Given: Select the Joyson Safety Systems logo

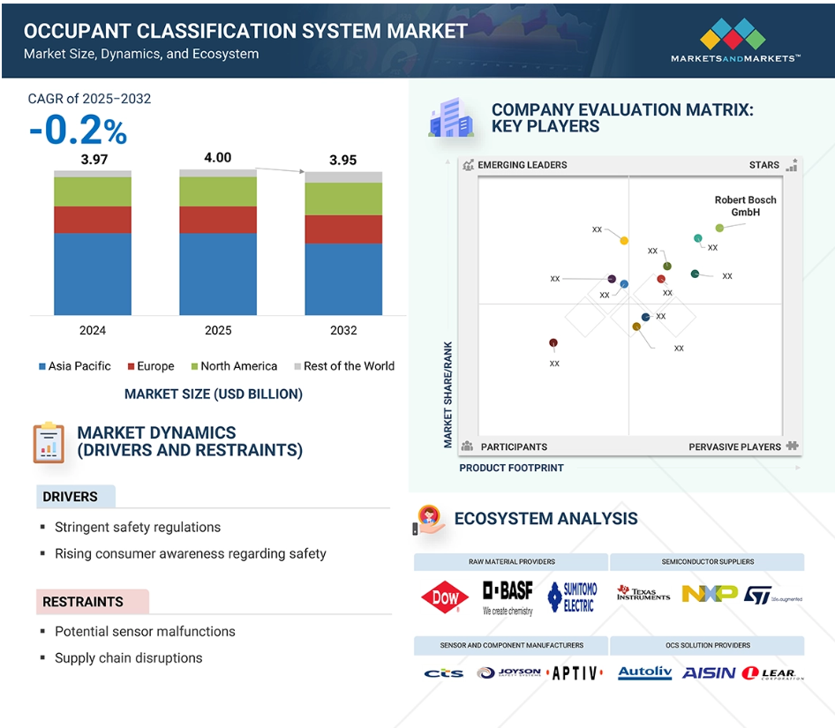Looking at the screenshot, I should coord(508,672).
